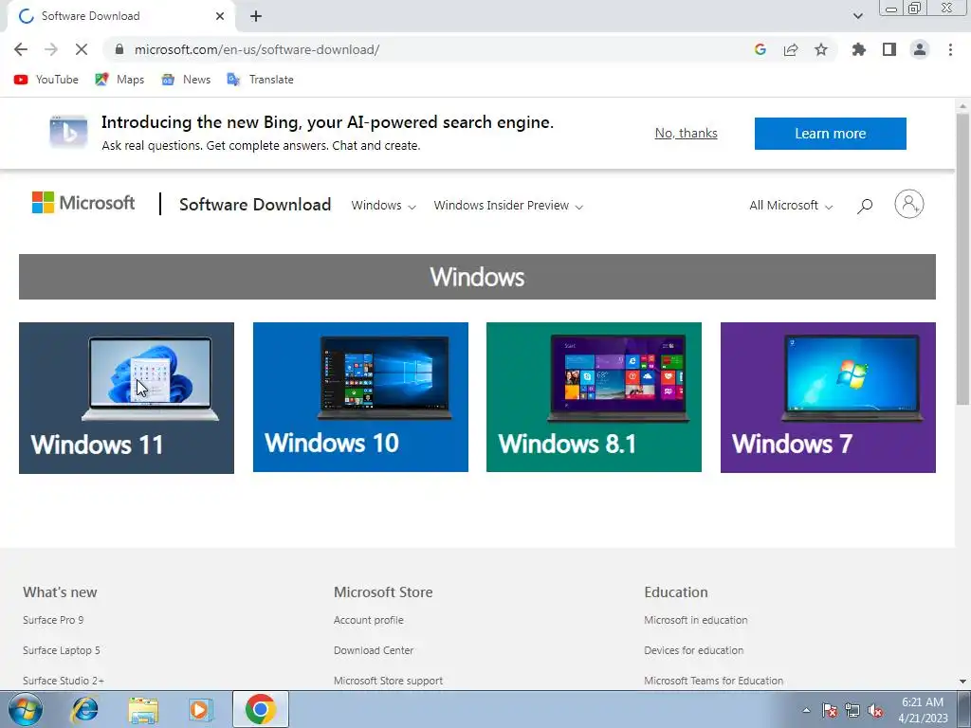971x728 pixels.
Task: Open the Account profile link
Action: click(369, 620)
